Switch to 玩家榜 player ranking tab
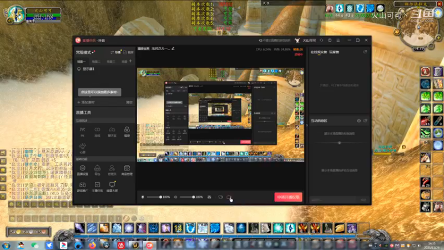444x250 pixels. (x=334, y=52)
